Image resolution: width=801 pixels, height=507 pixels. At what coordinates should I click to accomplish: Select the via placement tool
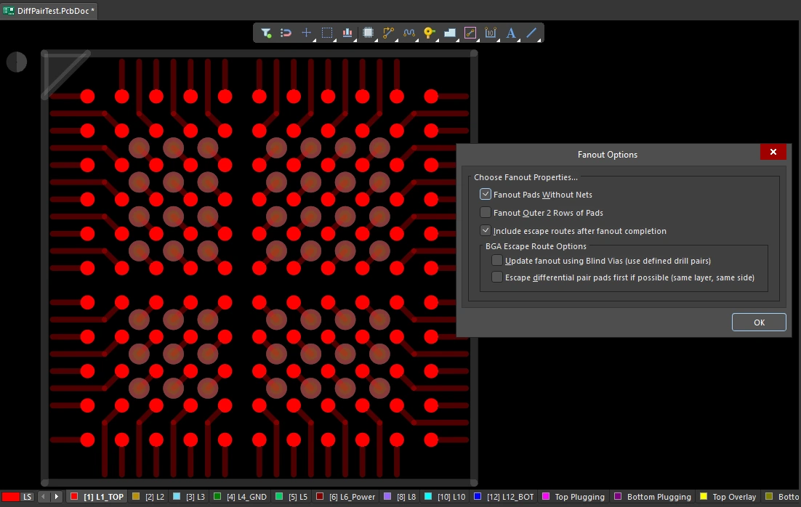429,33
